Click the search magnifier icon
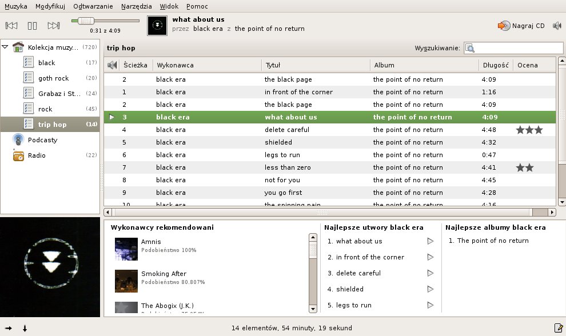The height and width of the screenshot is (336, 566). 470,48
